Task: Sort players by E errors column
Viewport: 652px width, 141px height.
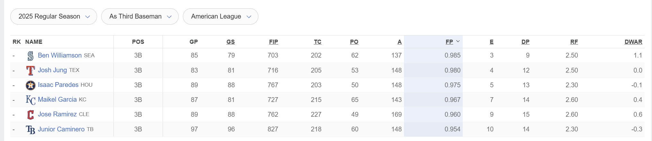Action: click(x=491, y=42)
